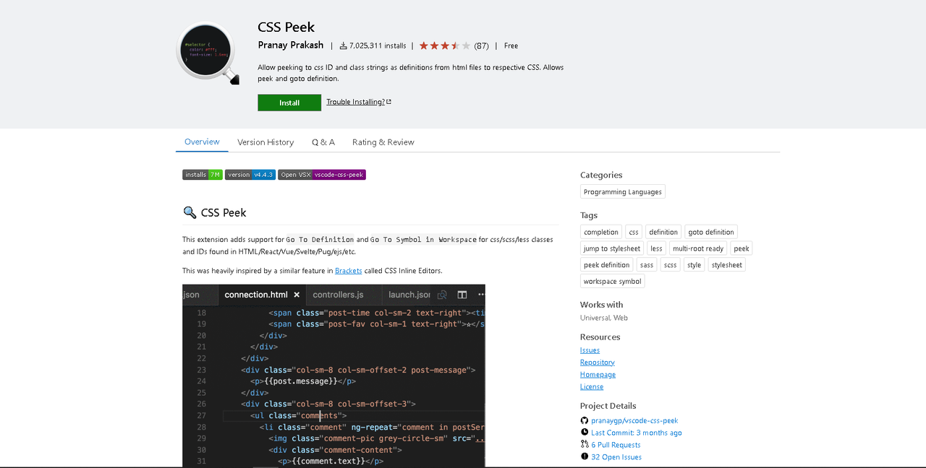Open the Pranay Prakash publisher page

291,45
